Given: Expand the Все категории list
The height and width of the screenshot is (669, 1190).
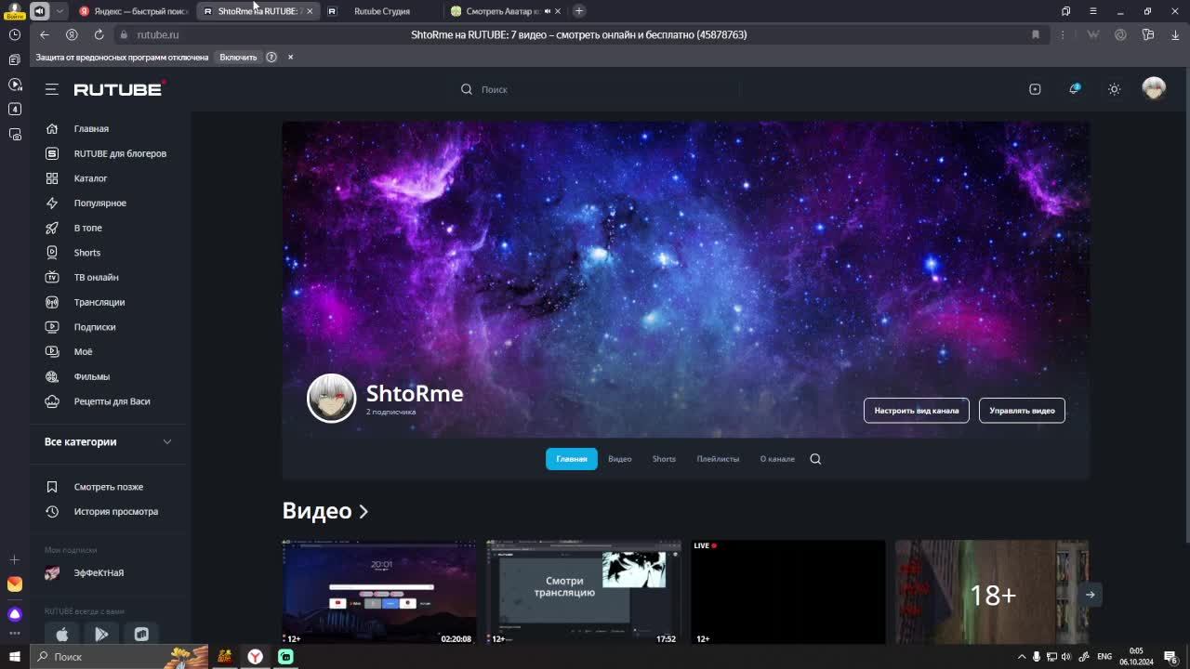Looking at the screenshot, I should pyautogui.click(x=109, y=441).
